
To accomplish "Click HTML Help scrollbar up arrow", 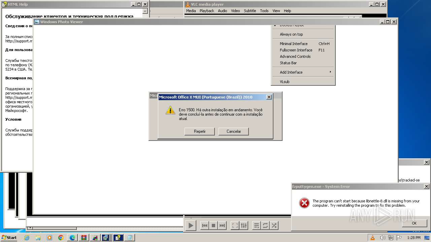I will 145,11.
